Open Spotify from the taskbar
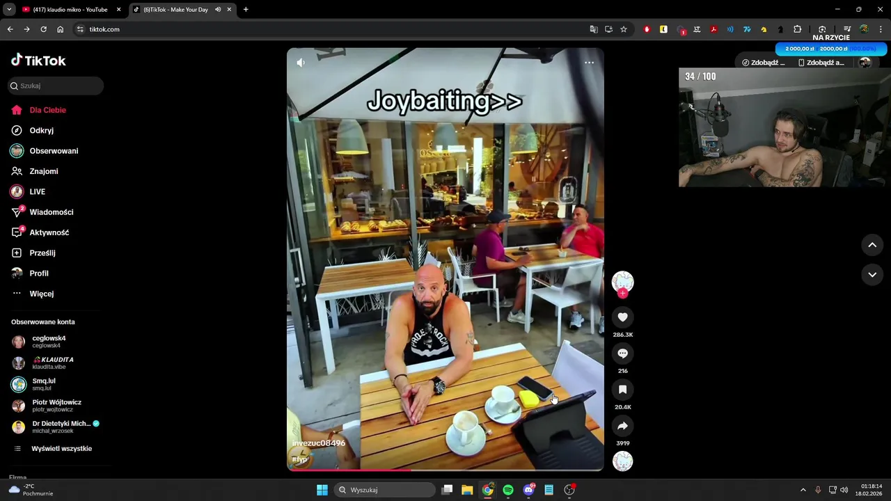Screen dimensions: 891x501 (508, 490)
